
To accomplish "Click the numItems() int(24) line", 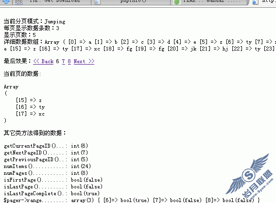I will [x=47, y=166].
